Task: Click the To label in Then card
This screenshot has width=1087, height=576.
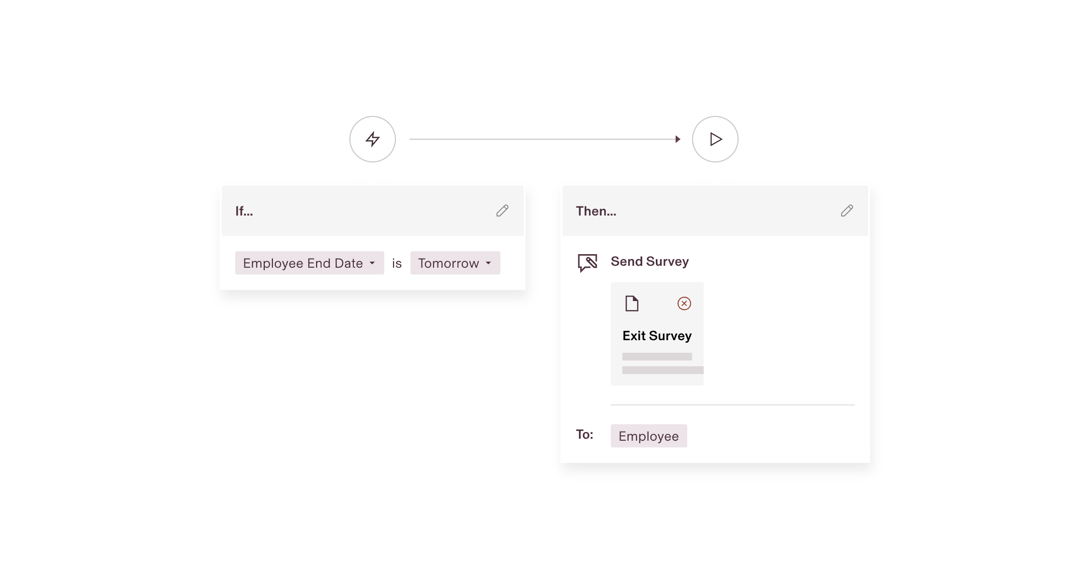Action: [584, 434]
